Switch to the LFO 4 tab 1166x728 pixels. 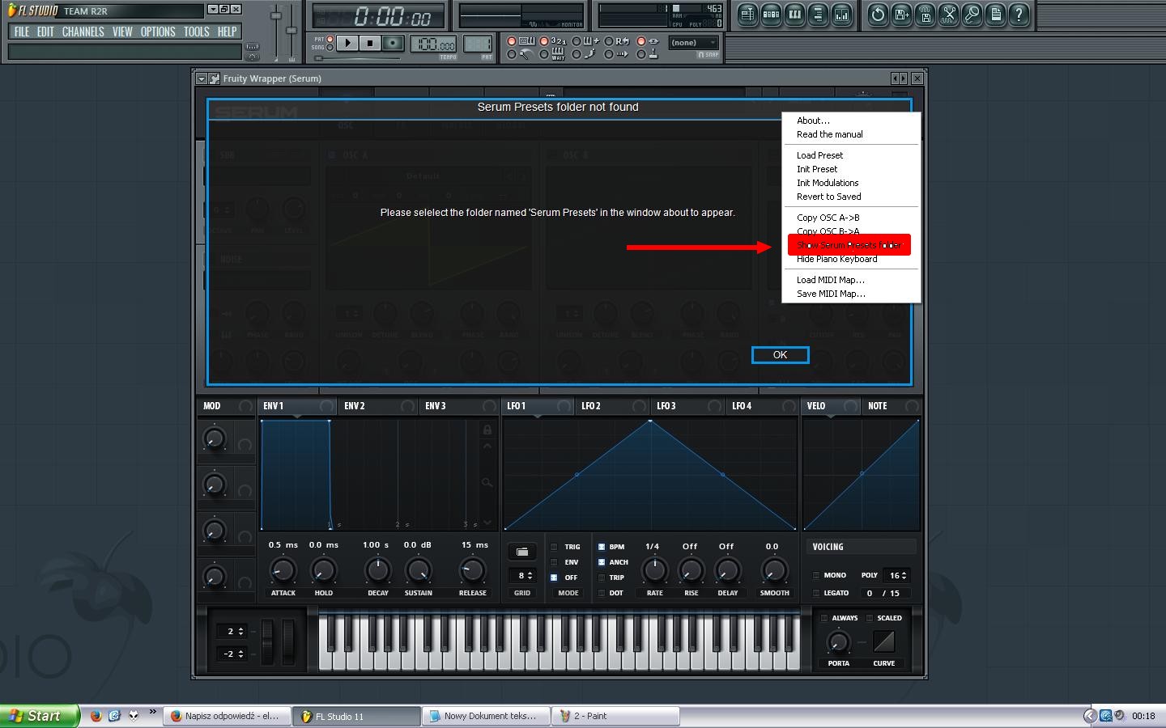pos(764,406)
